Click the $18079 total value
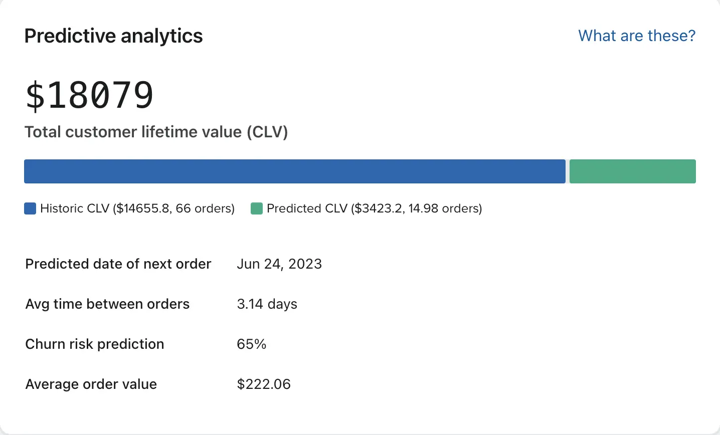 point(90,95)
